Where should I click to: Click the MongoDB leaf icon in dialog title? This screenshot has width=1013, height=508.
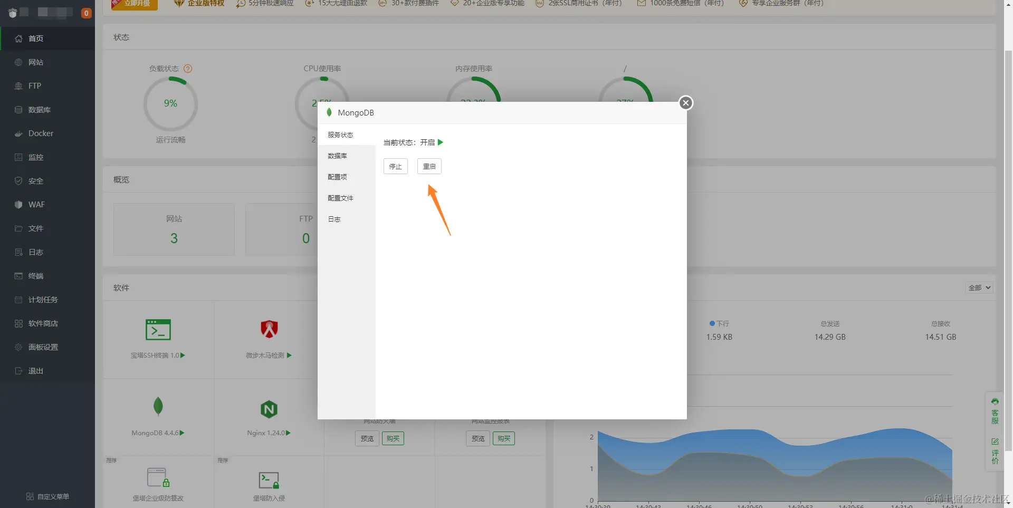pos(329,112)
